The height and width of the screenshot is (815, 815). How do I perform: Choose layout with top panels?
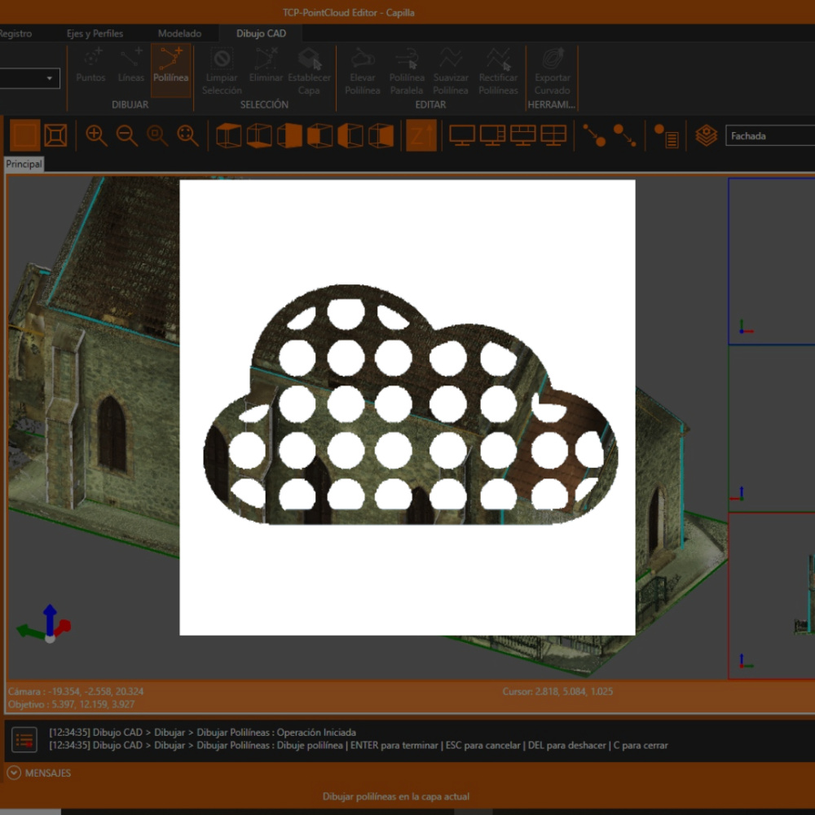coord(523,135)
